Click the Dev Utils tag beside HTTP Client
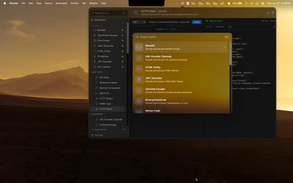The width and height of the screenshot is (293, 183). pyautogui.click(x=162, y=11)
